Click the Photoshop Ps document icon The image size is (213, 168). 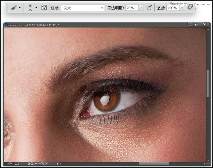6,25
